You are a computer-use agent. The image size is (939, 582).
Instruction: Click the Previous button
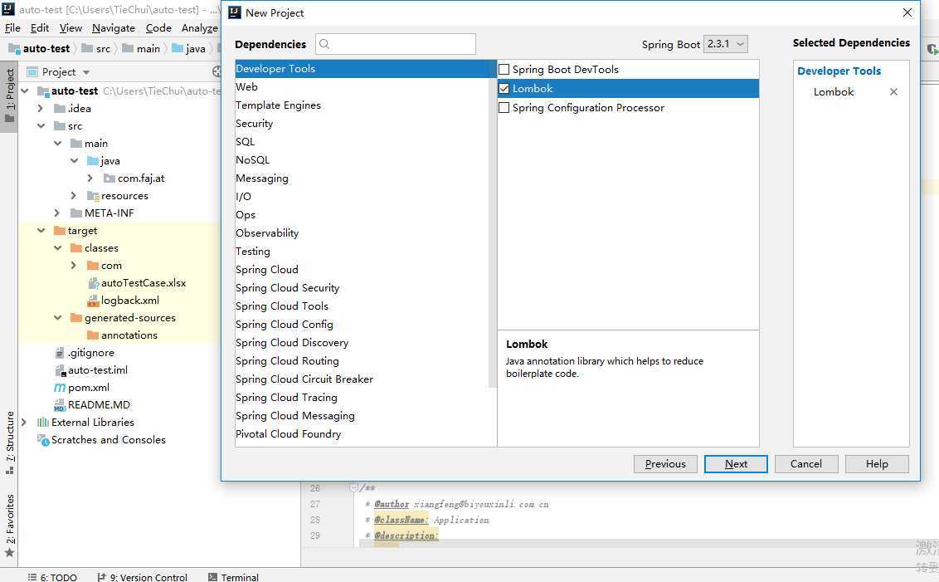pos(665,464)
